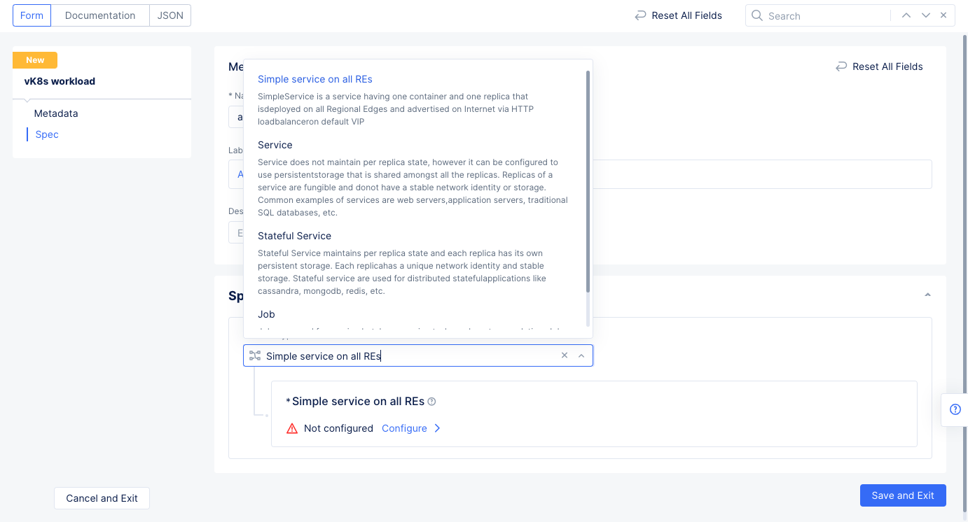Open the service type dropdown chevron

581,355
